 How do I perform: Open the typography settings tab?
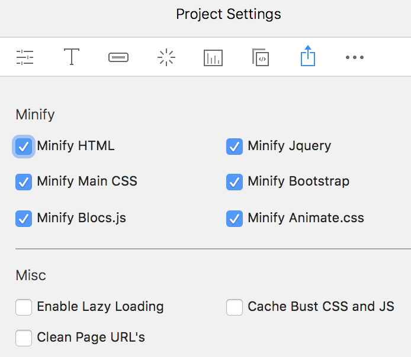pyautogui.click(x=72, y=57)
